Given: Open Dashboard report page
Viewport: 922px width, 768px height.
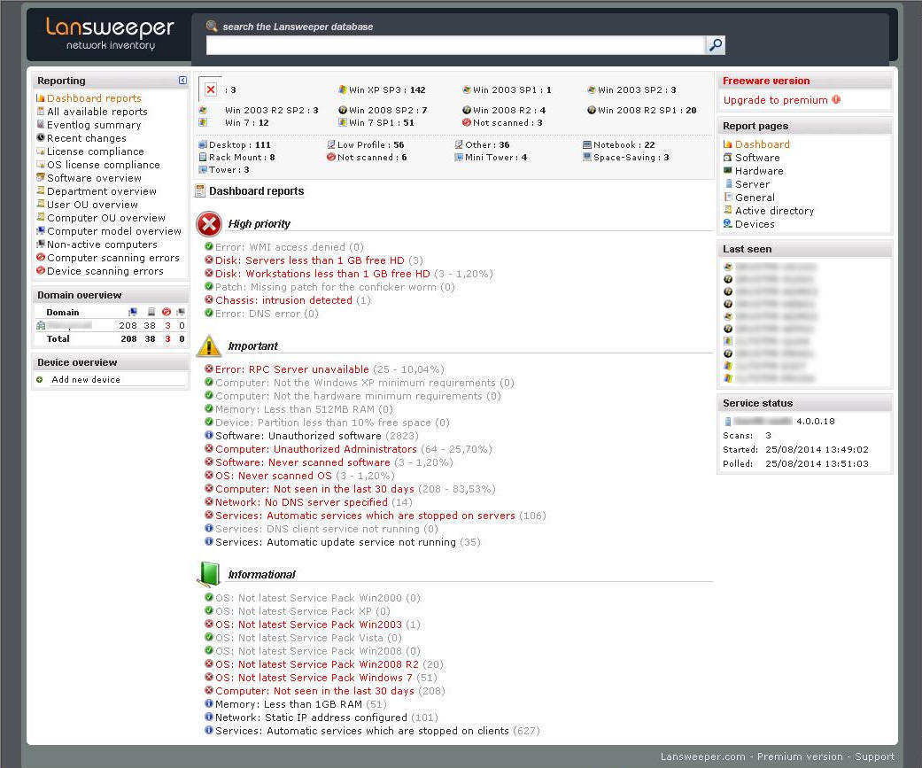Looking at the screenshot, I should coord(762,144).
